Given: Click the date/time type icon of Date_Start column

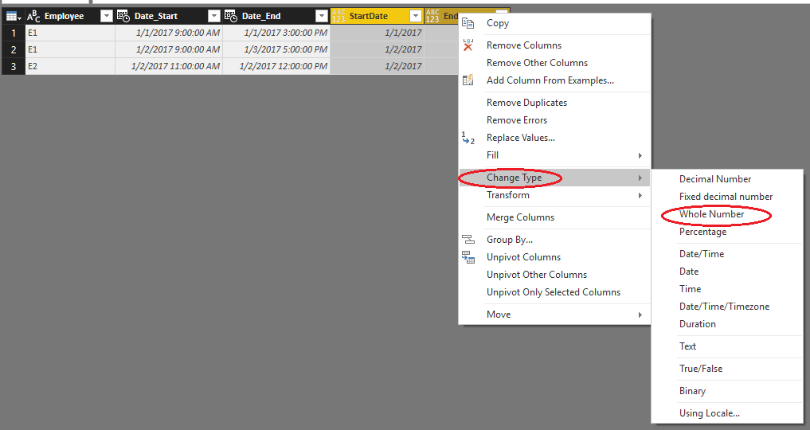Looking at the screenshot, I should pyautogui.click(x=123, y=17).
